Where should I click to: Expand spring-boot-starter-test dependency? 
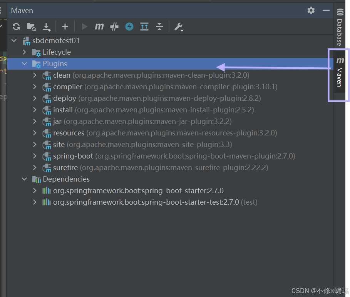tap(35, 202)
